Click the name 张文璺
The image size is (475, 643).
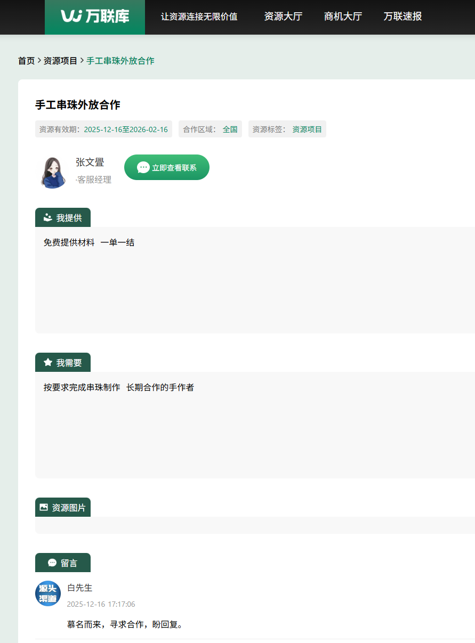pos(90,162)
